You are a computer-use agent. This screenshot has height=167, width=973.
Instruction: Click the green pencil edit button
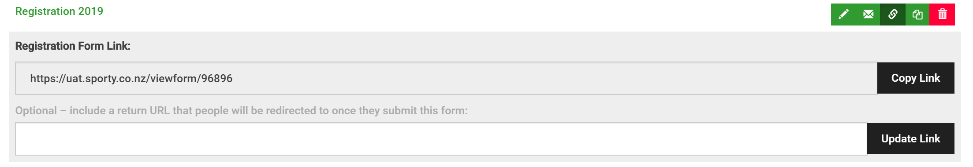pyautogui.click(x=843, y=15)
